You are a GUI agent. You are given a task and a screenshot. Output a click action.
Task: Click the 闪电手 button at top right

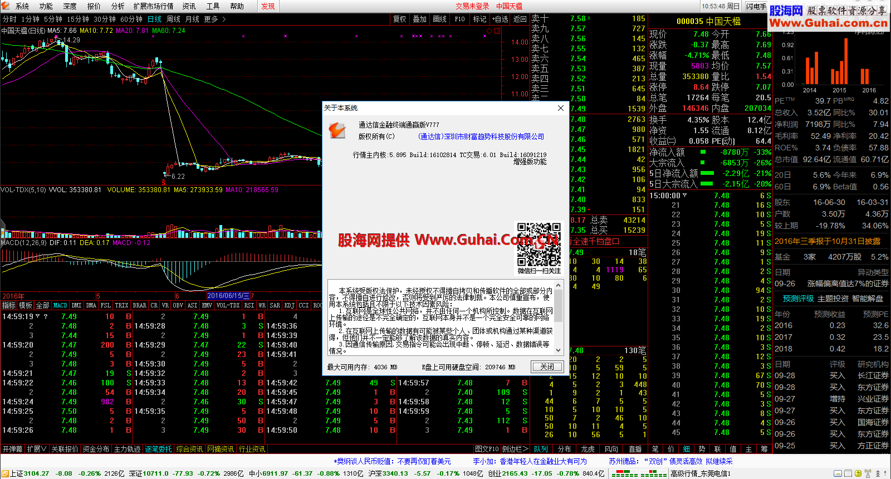click(x=756, y=6)
